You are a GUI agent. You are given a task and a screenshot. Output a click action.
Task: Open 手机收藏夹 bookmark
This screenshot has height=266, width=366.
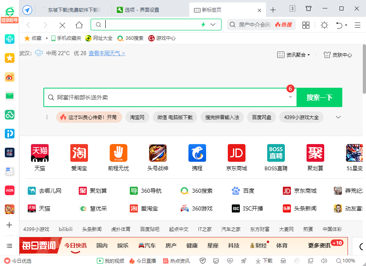[x=66, y=38]
